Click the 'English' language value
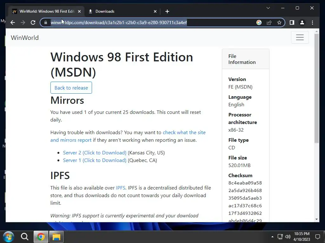Viewport: 325px width, 243px height. coord(236,104)
